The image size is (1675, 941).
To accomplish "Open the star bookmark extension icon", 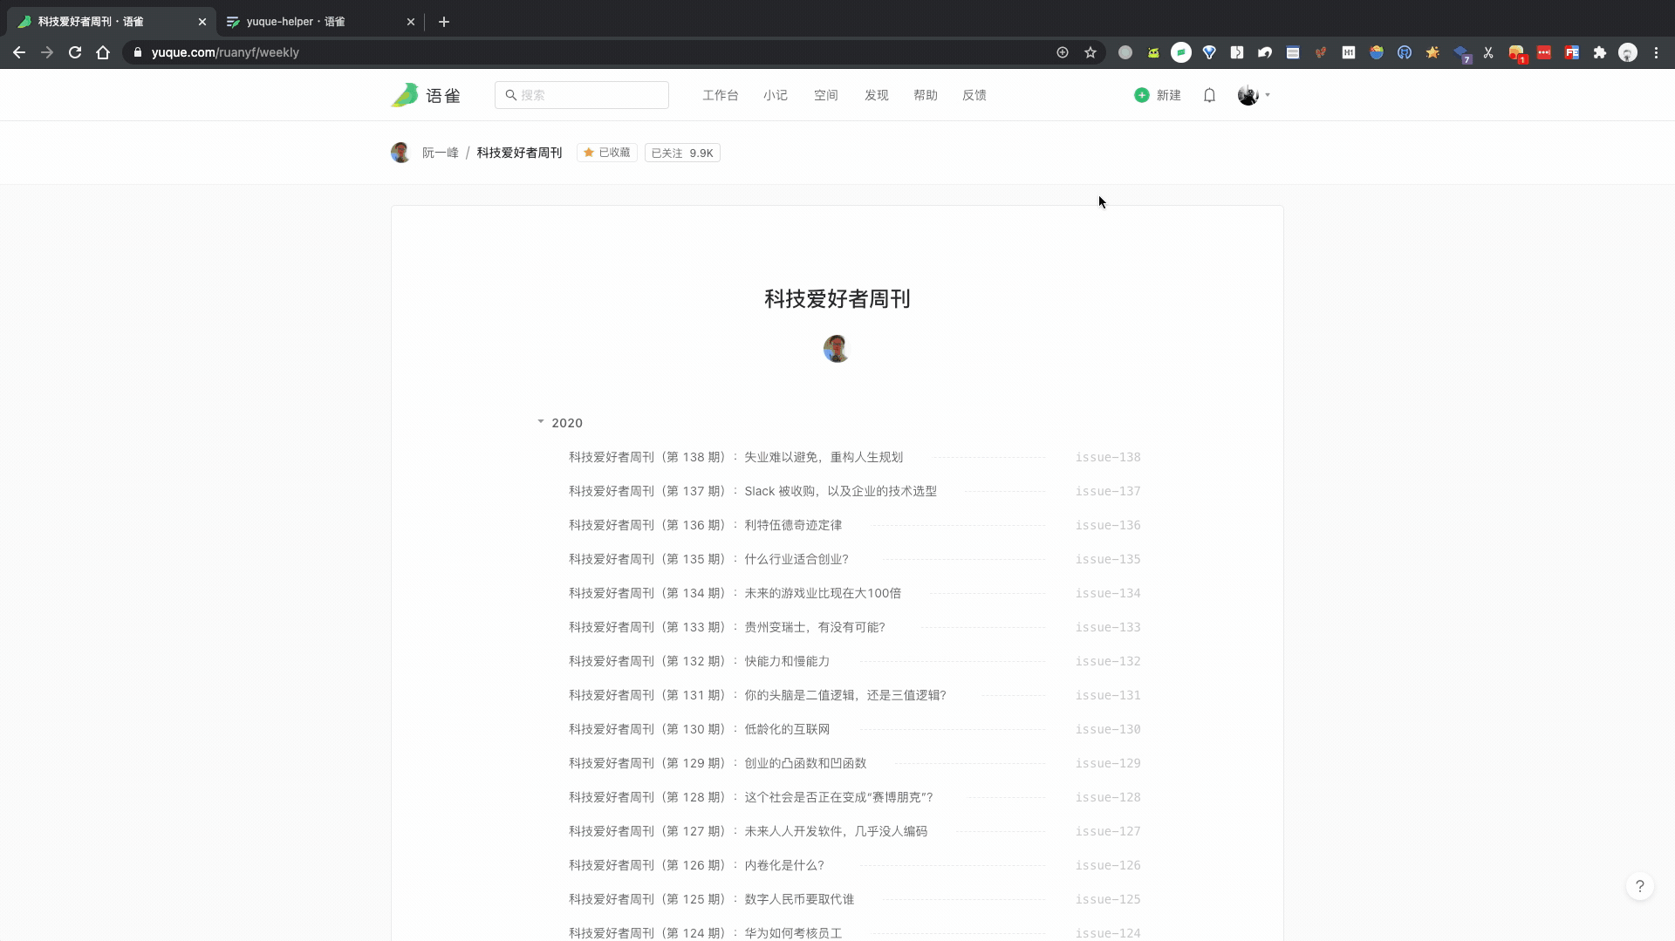I will (1432, 52).
